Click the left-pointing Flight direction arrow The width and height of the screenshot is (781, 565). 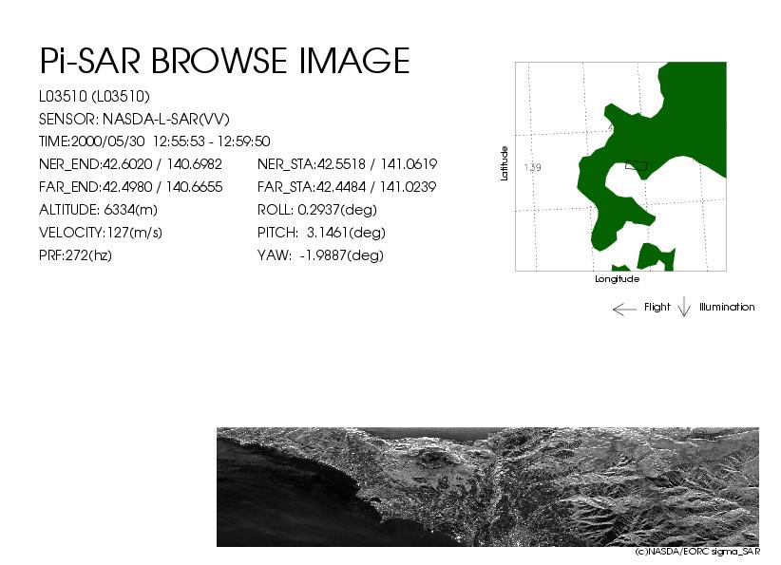pyautogui.click(x=624, y=310)
